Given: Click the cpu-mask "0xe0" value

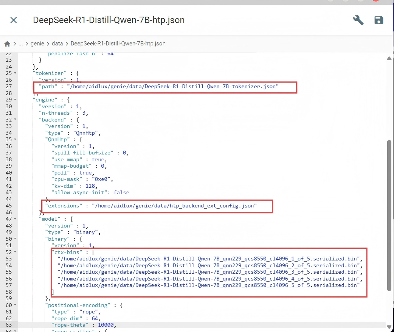Looking at the screenshot, I should pos(101,179).
